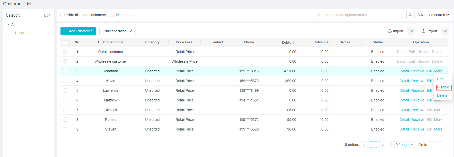
Task: Click the Debts column sort arrows
Action: (x=294, y=42)
